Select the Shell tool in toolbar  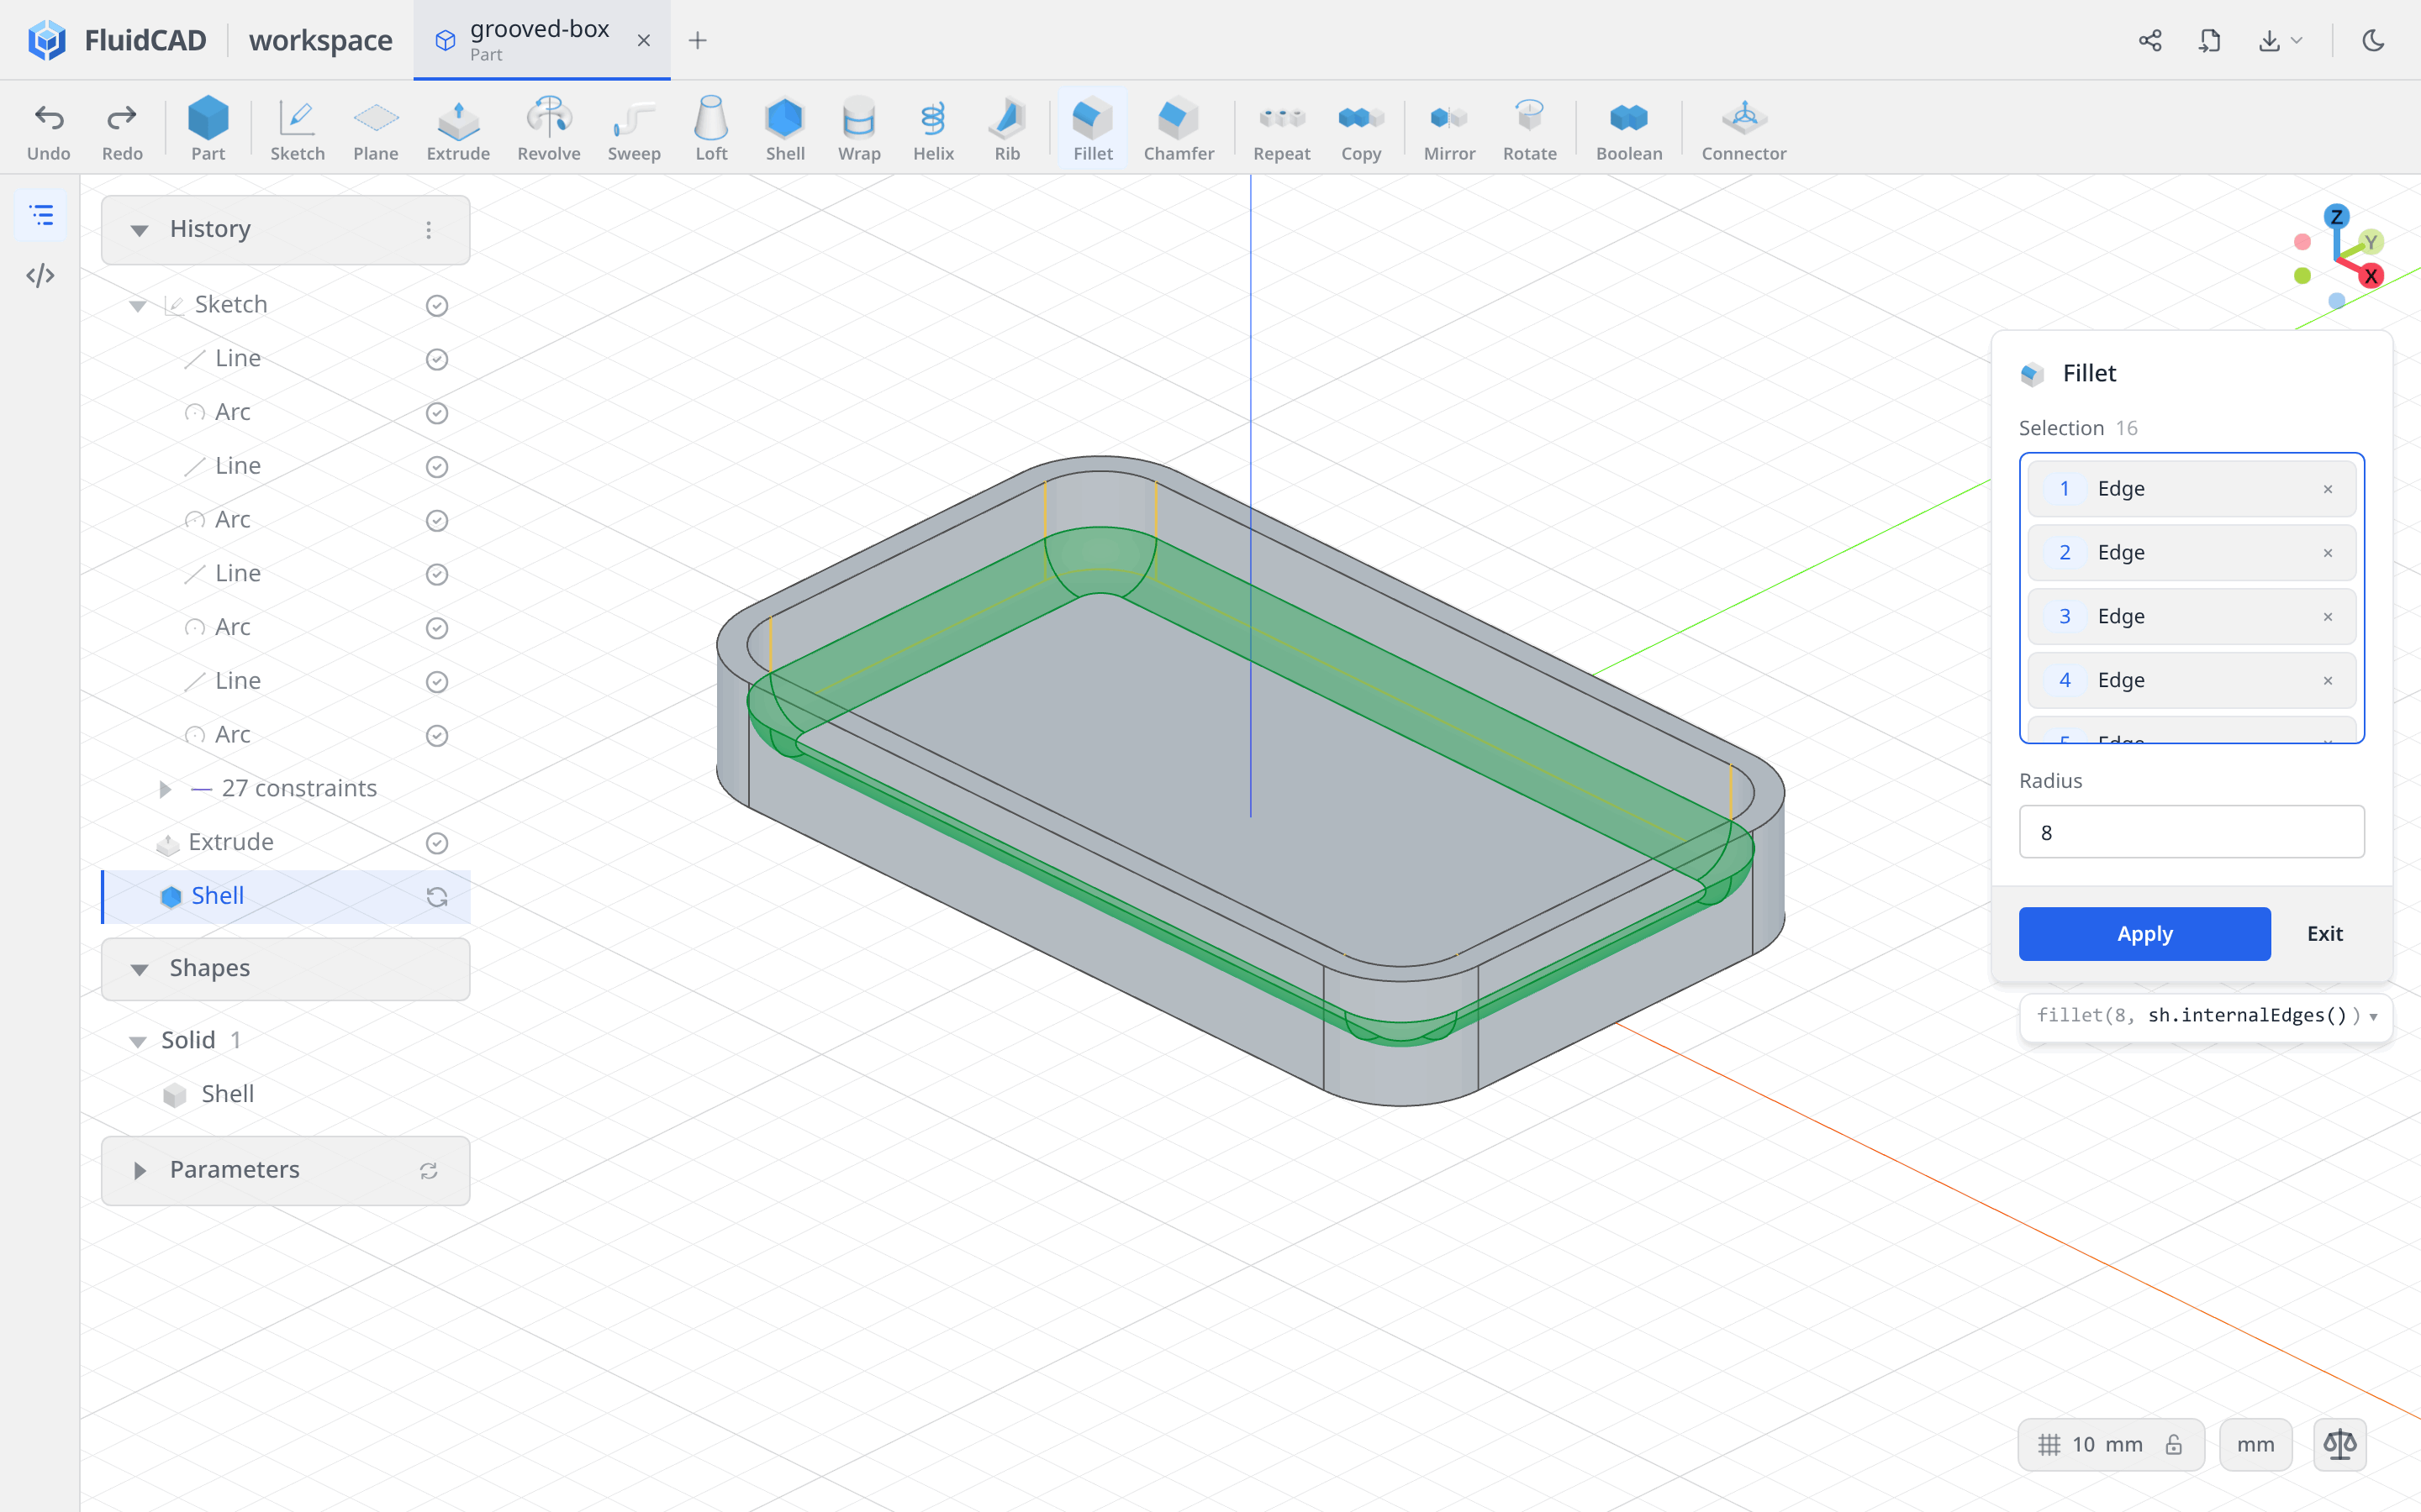coord(785,128)
